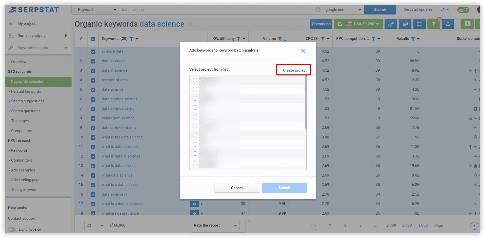The image size is (485, 238).
Task: Open the Keyword search type dropdown
Action: tap(95, 9)
